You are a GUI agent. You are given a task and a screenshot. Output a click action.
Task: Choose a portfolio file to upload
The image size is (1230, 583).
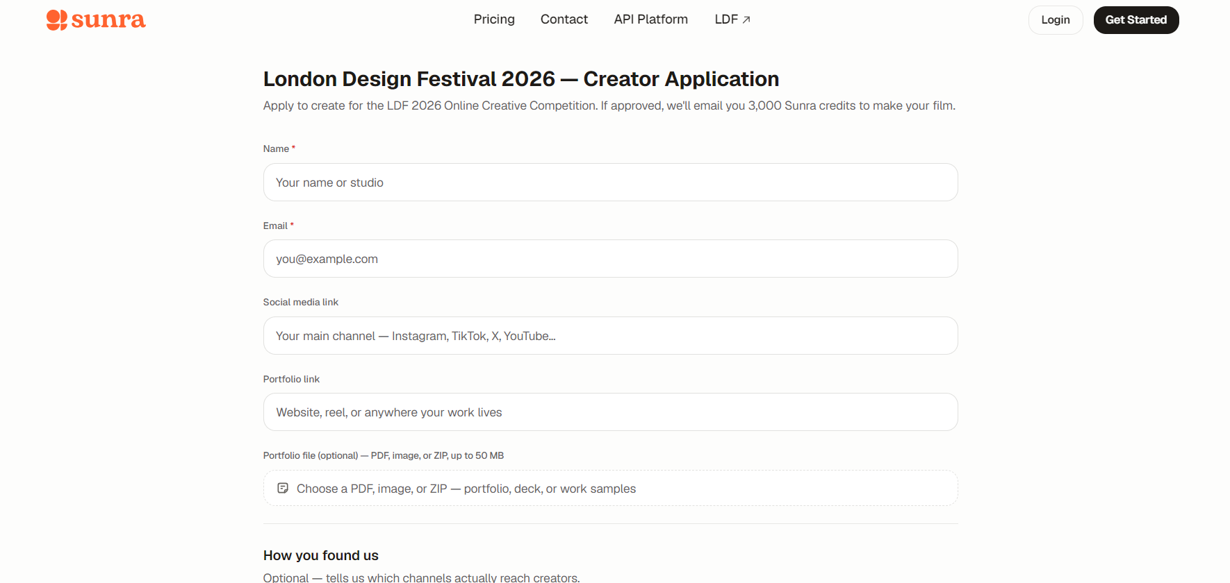610,489
